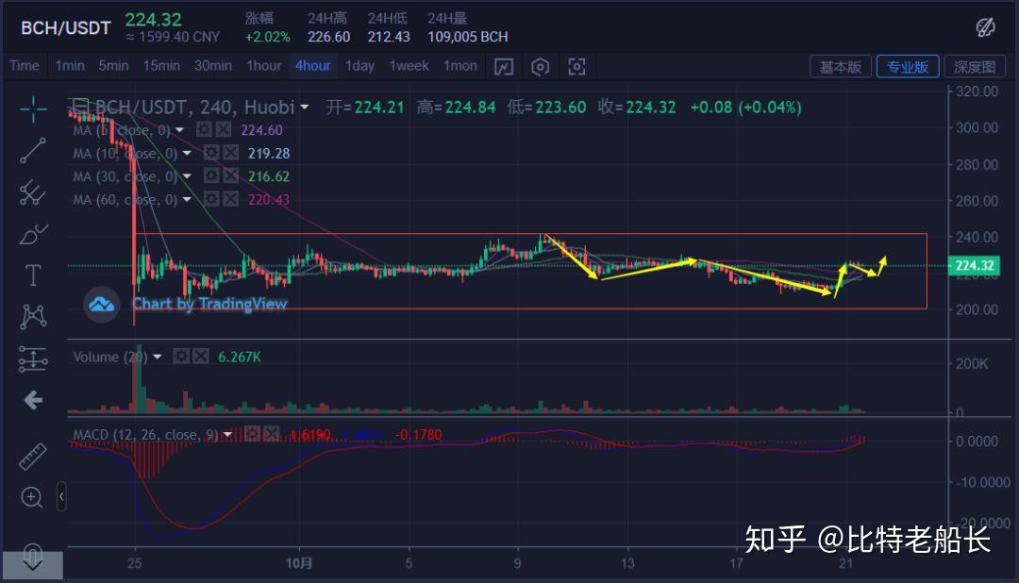The image size is (1019, 583).
Task: Click the 224.32 current price label on axis
Action: pos(974,265)
